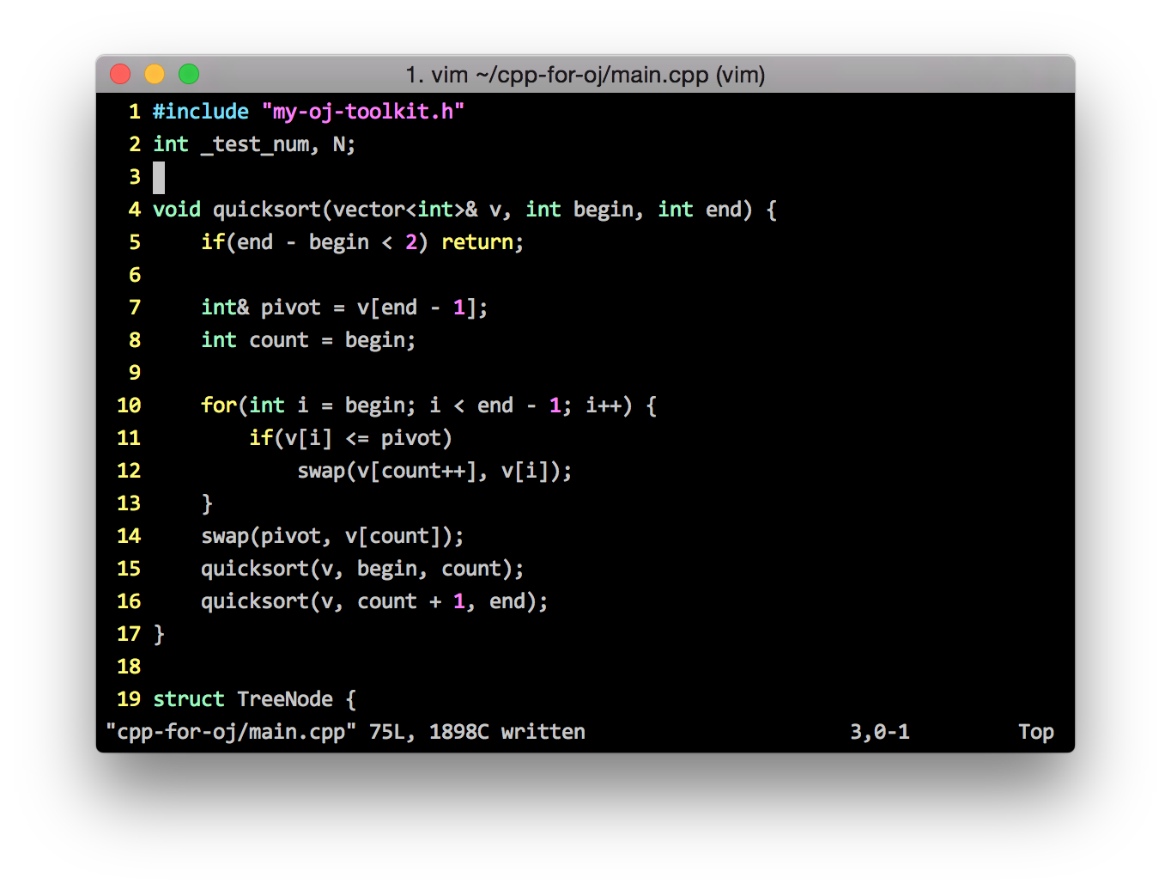Click the cursor block on empty line 3
The image size is (1171, 890).
158,177
